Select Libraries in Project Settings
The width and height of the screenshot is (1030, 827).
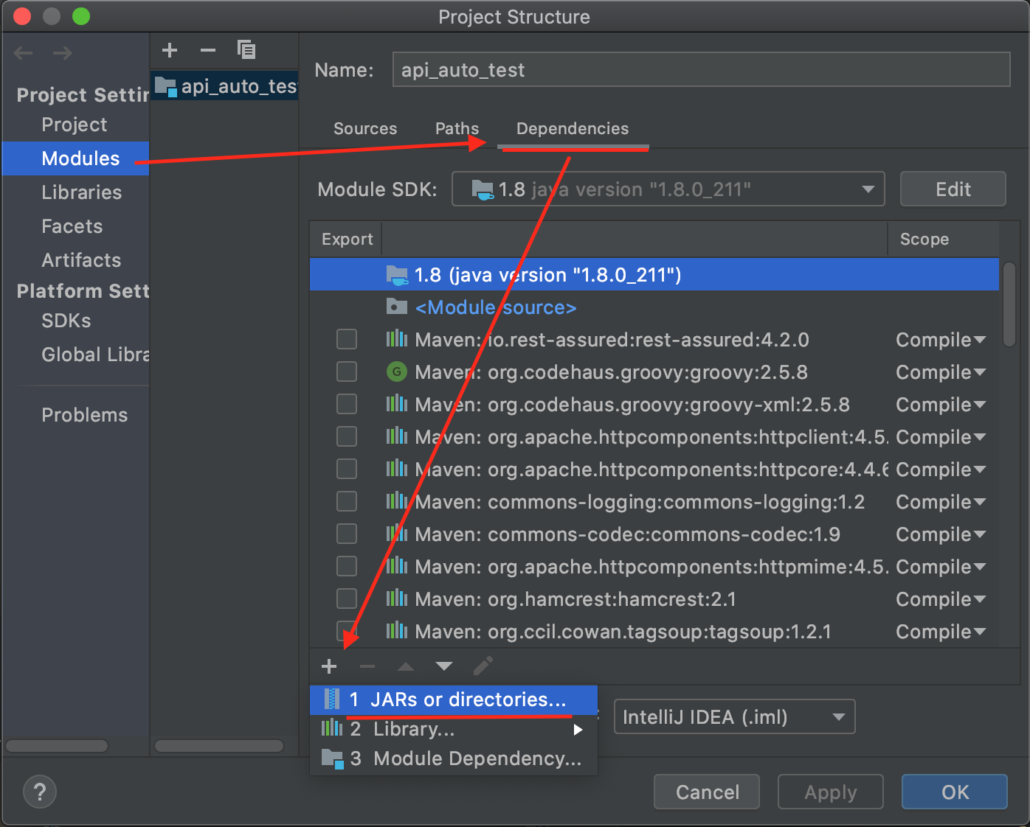(82, 192)
